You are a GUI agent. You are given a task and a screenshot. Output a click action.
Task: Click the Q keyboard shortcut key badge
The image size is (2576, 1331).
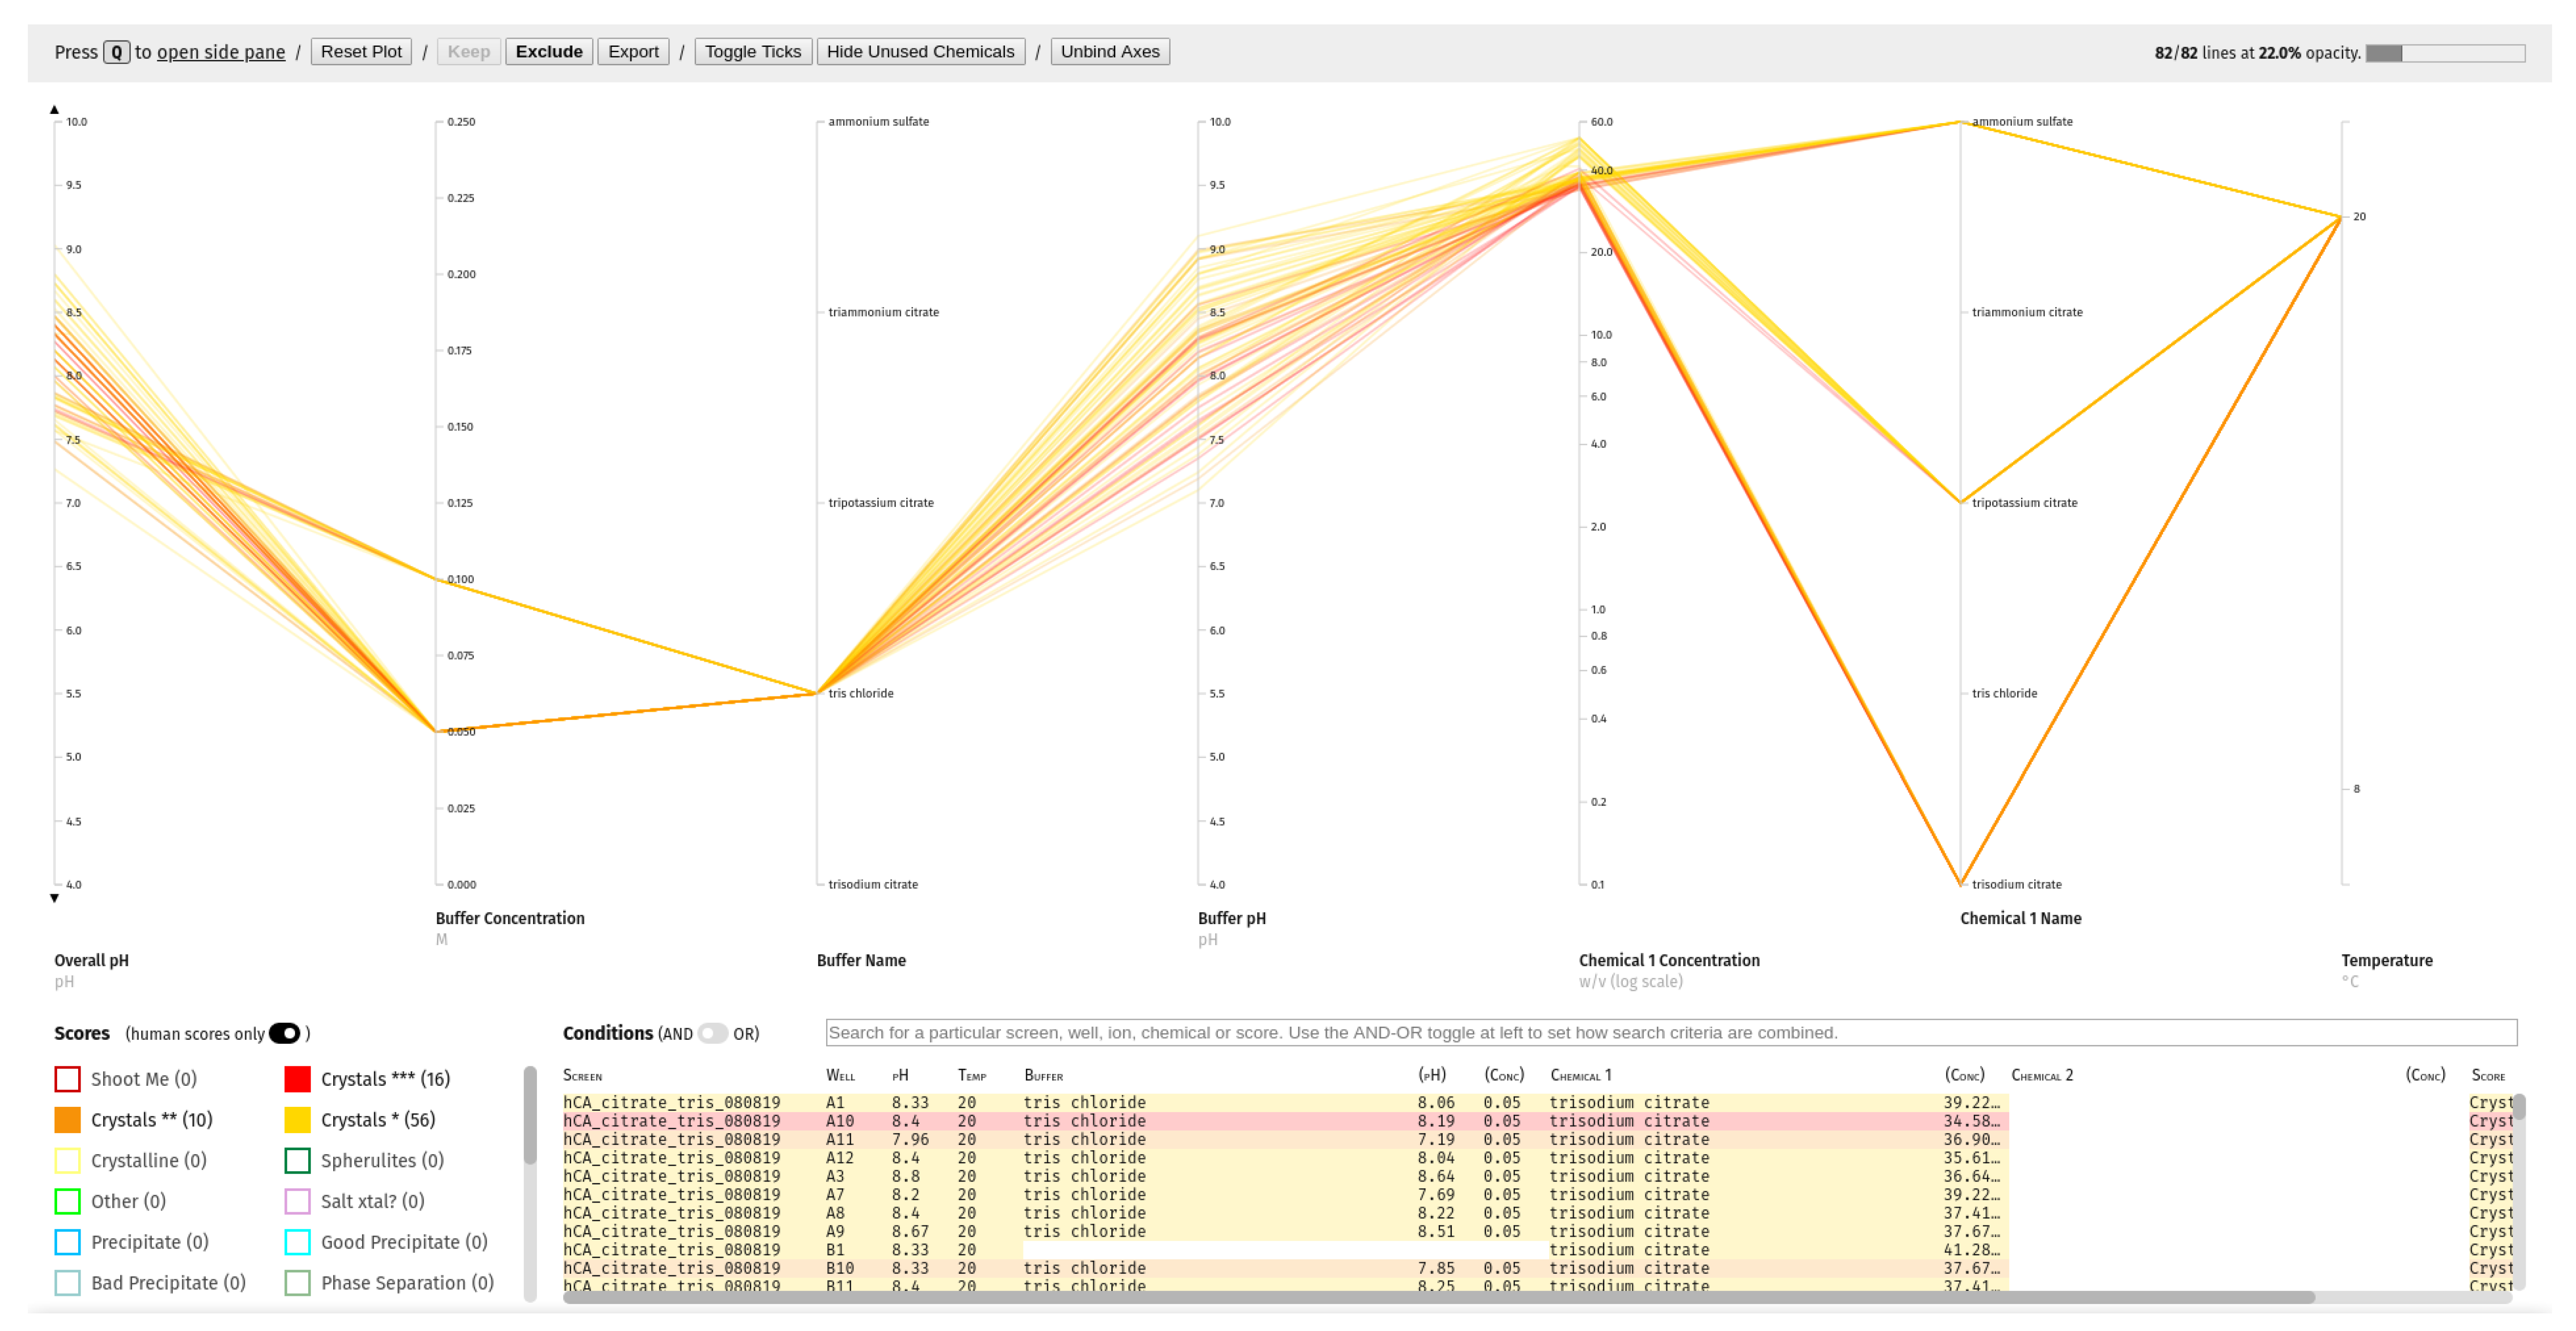point(117,52)
